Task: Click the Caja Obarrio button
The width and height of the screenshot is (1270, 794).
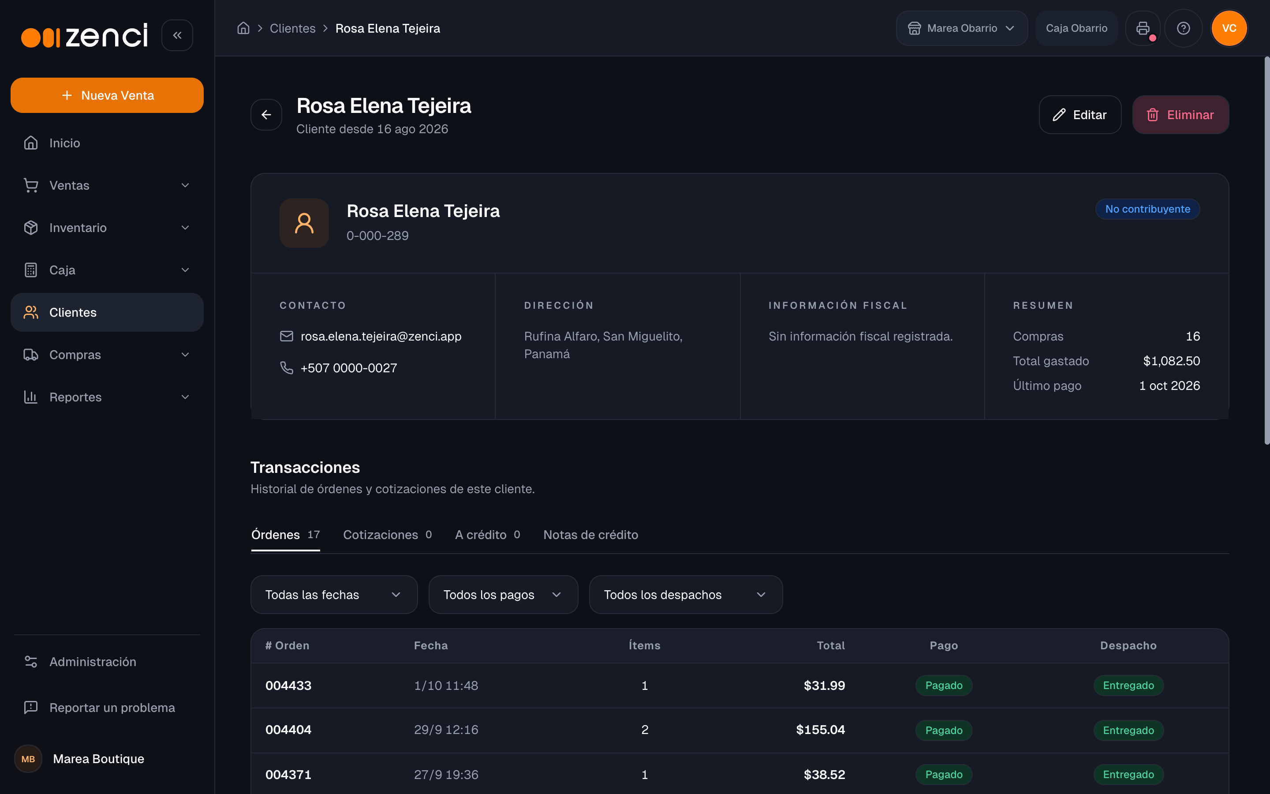Action: [1076, 28]
